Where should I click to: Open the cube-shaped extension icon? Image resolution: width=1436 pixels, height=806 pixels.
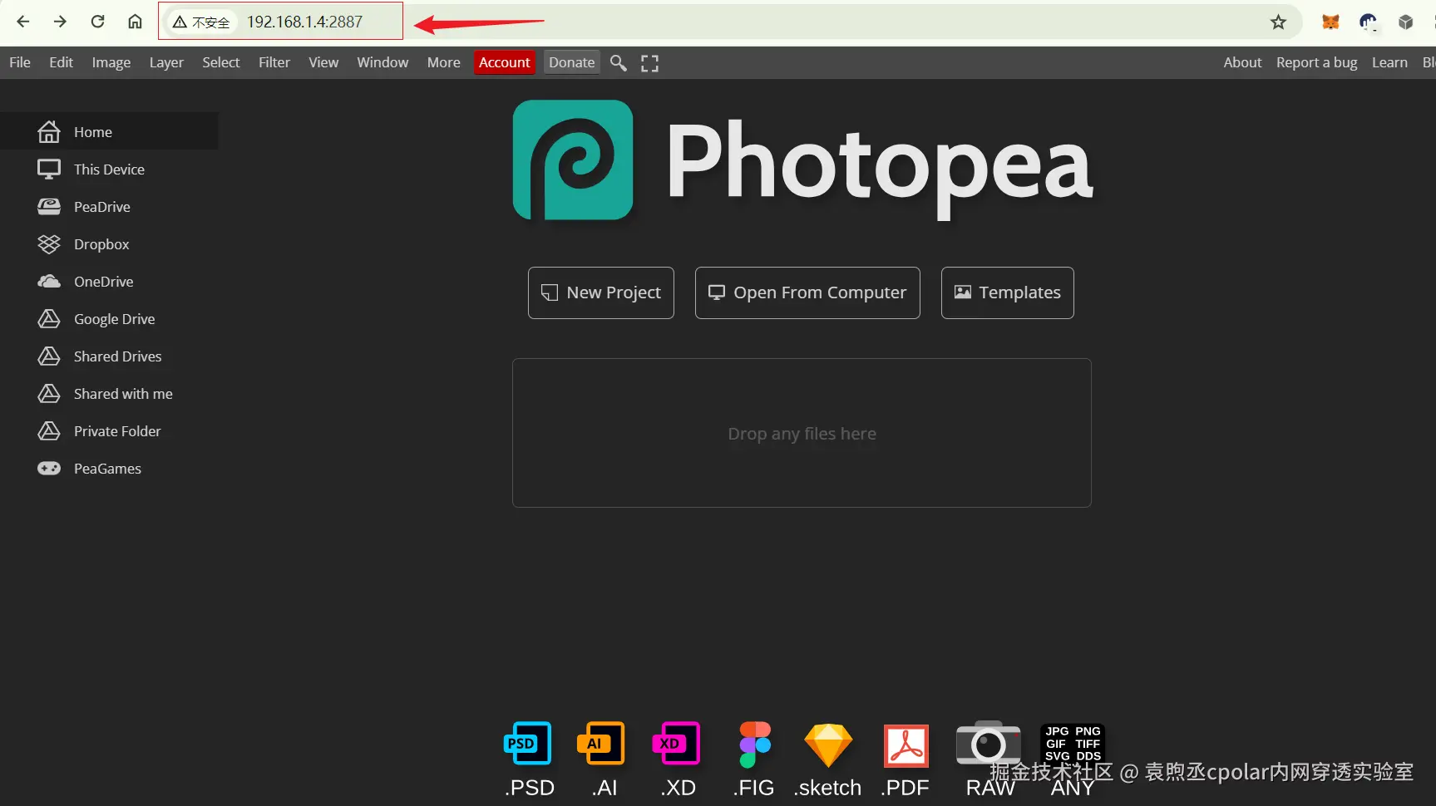coord(1405,22)
